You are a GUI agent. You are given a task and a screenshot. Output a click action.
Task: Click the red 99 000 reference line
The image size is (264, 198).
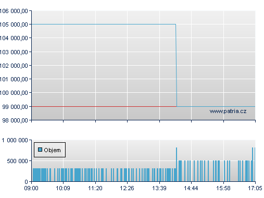click(104, 106)
